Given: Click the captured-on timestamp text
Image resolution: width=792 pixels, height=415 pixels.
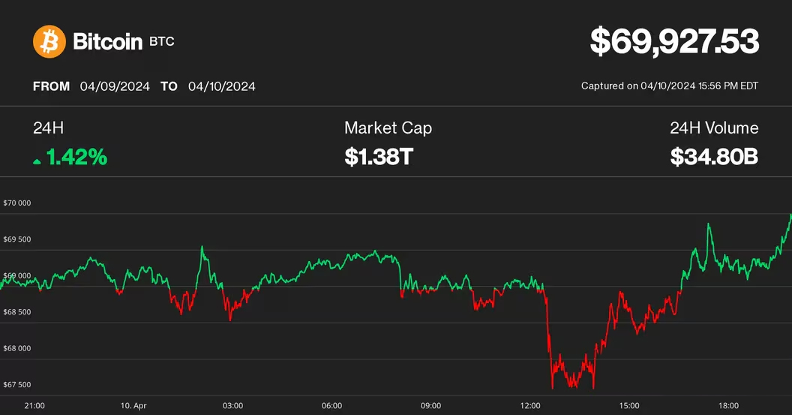Looking at the screenshot, I should coord(670,86).
